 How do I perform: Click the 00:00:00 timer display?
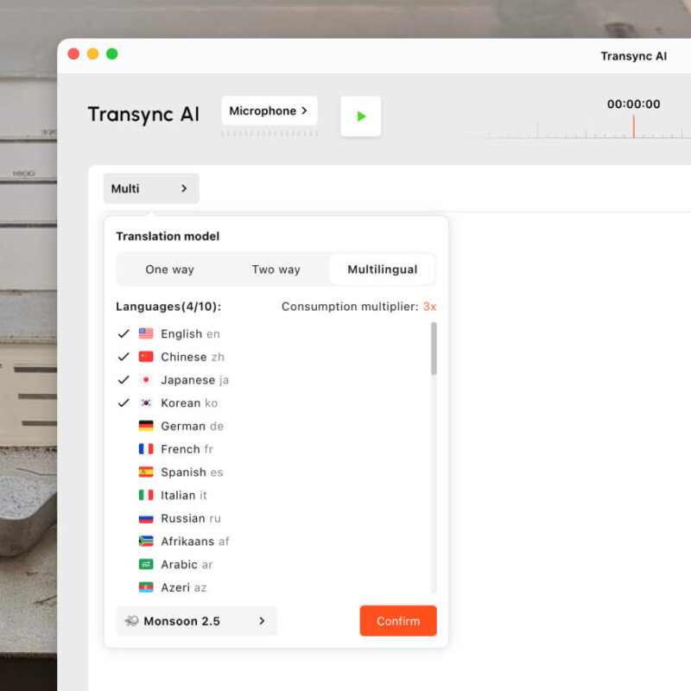coord(634,104)
